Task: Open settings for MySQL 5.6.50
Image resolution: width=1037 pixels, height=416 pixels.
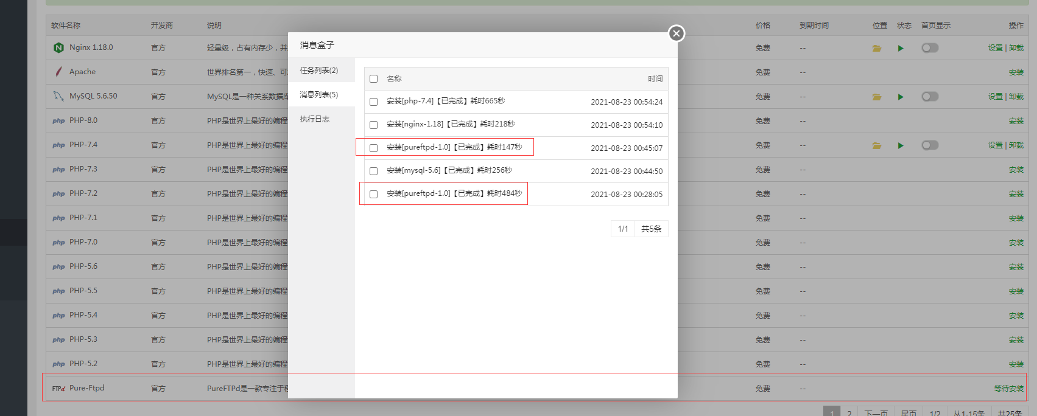Action: pos(995,97)
